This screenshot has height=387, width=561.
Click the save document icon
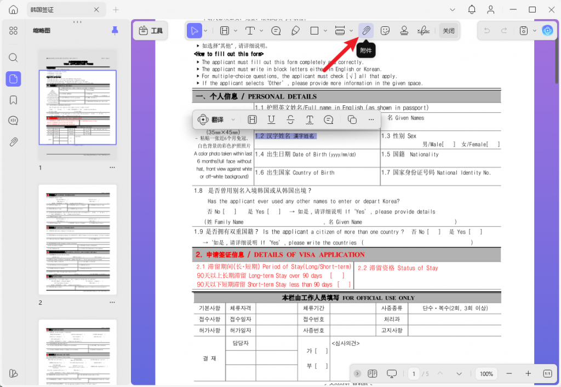523,31
